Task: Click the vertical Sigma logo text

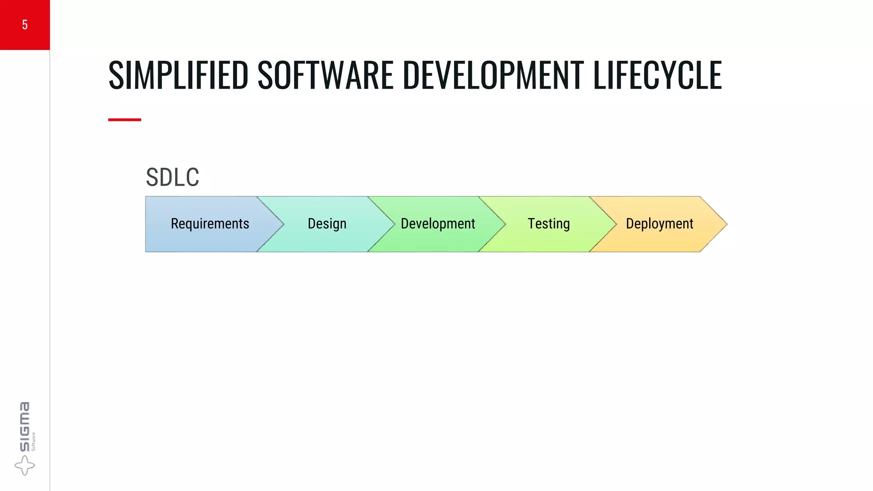Action: point(25,426)
